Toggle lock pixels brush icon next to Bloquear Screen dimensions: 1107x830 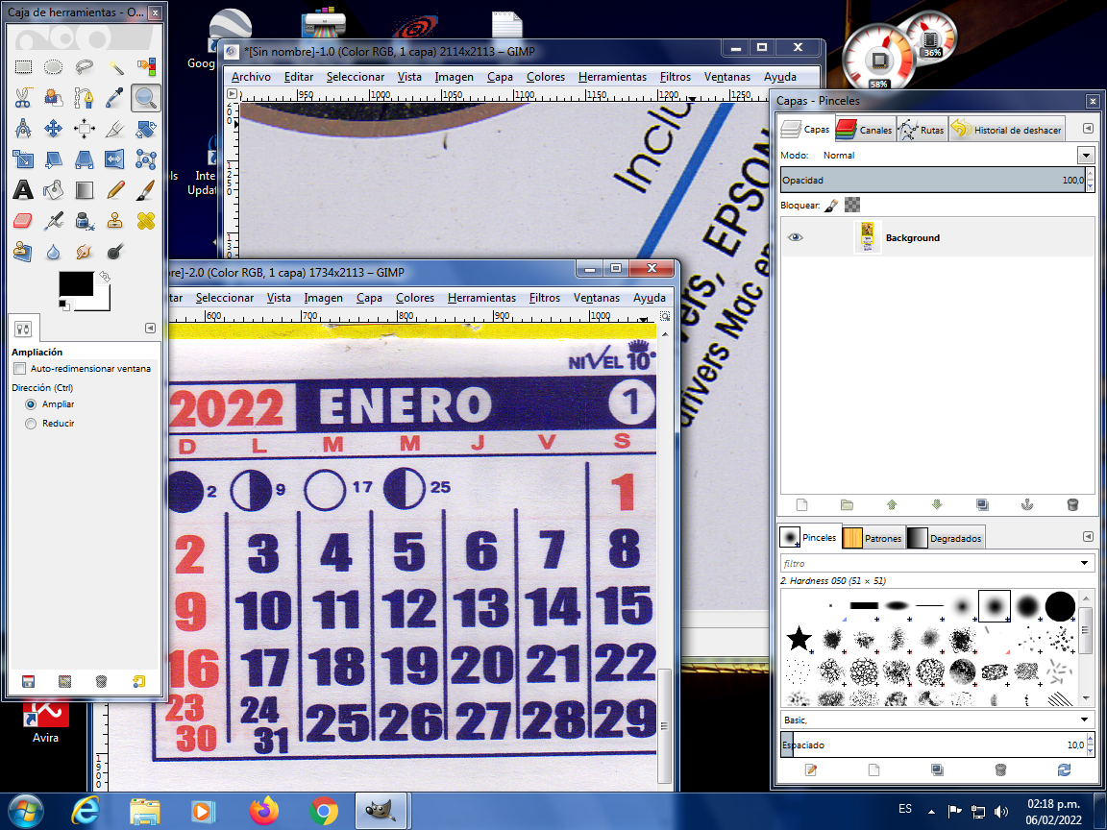[831, 206]
